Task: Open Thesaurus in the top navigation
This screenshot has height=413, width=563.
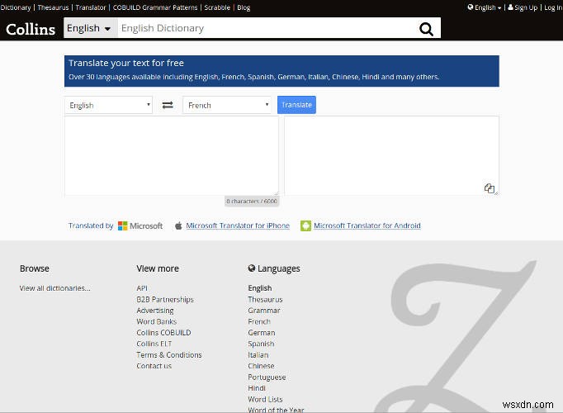Action: (53, 7)
